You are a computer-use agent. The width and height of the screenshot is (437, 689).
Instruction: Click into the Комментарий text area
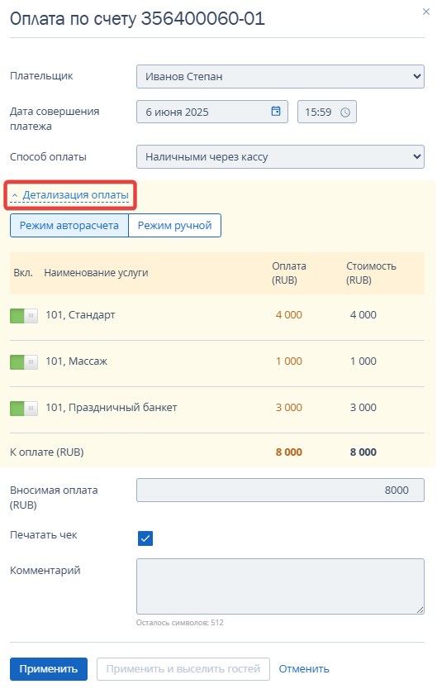click(x=280, y=586)
